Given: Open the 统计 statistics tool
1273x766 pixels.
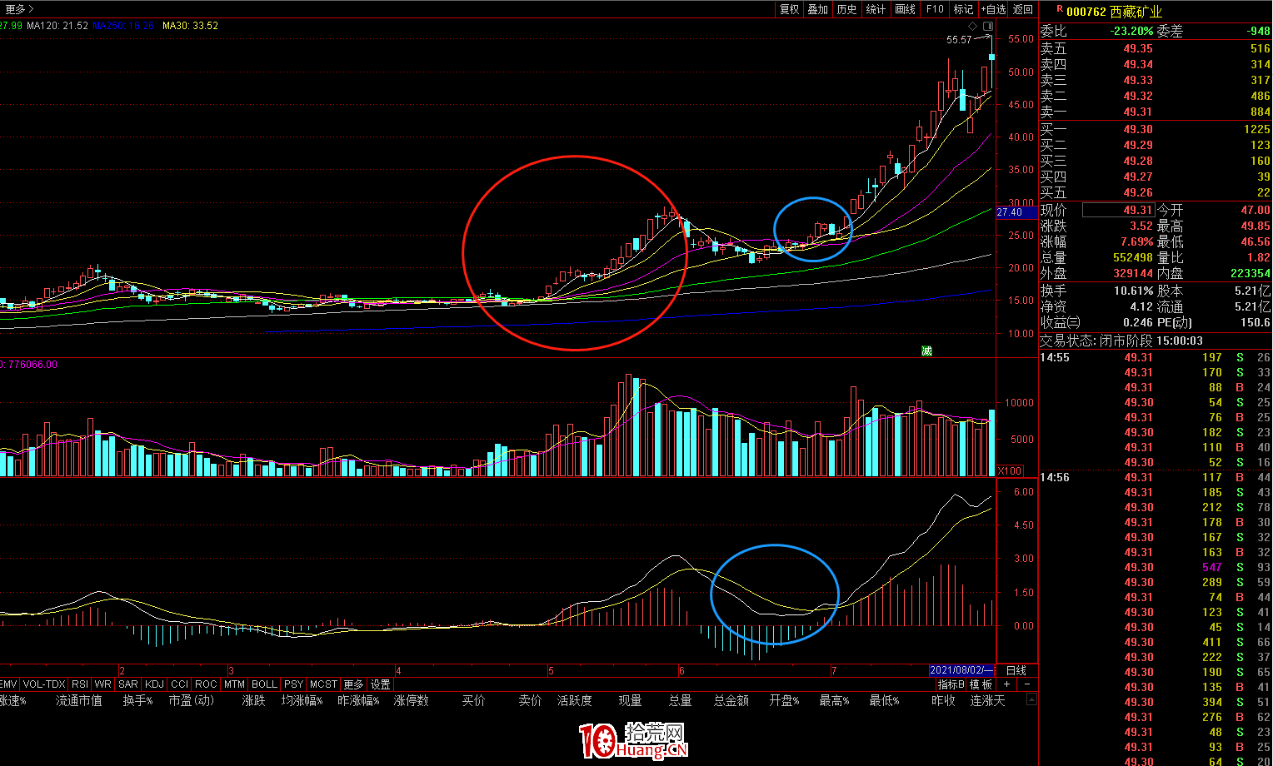Looking at the screenshot, I should [876, 9].
